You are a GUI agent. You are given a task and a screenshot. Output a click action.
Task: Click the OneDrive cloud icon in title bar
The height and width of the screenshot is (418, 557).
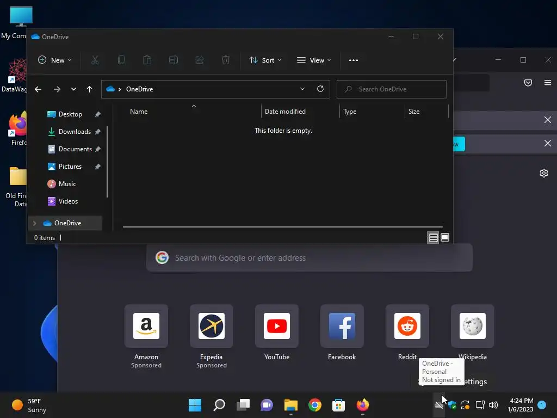click(x=35, y=36)
